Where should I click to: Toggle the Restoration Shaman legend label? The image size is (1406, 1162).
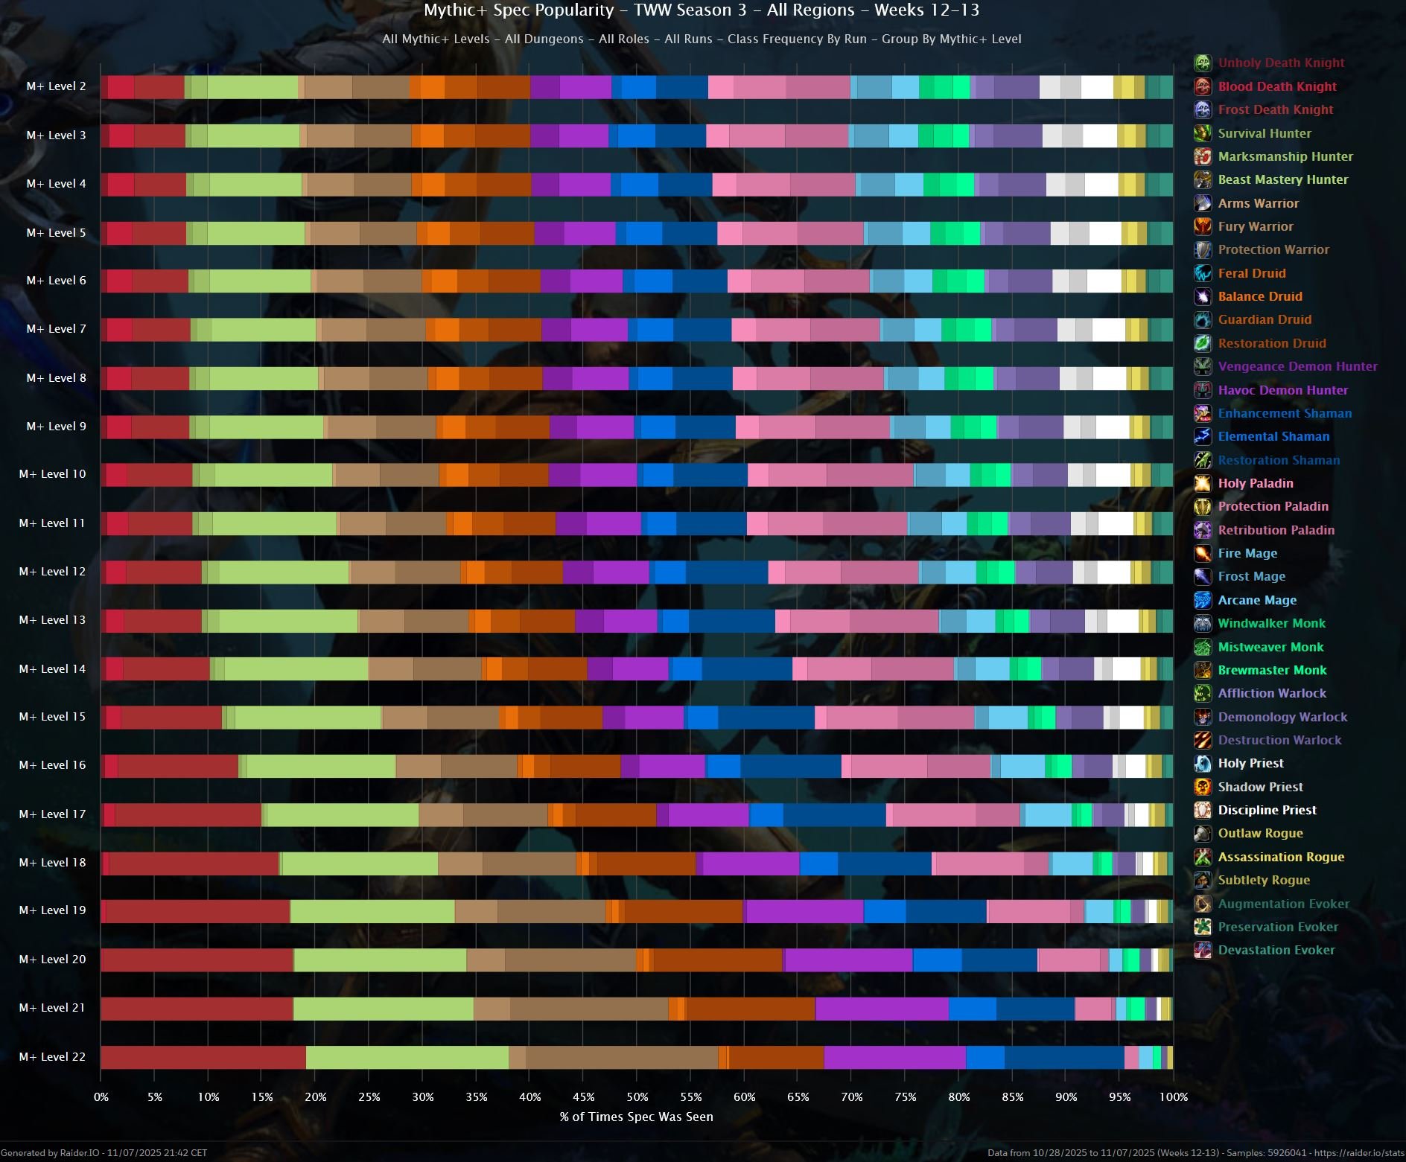tap(1278, 460)
